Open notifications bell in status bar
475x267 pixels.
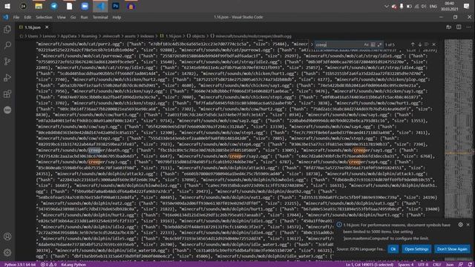(x=470, y=264)
